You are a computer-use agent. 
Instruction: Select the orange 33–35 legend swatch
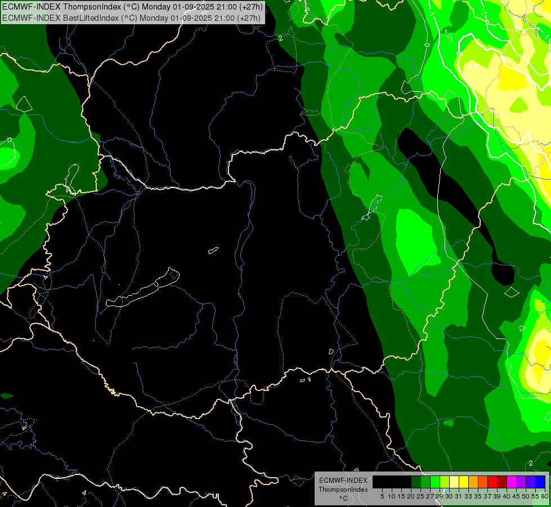tap(473, 482)
